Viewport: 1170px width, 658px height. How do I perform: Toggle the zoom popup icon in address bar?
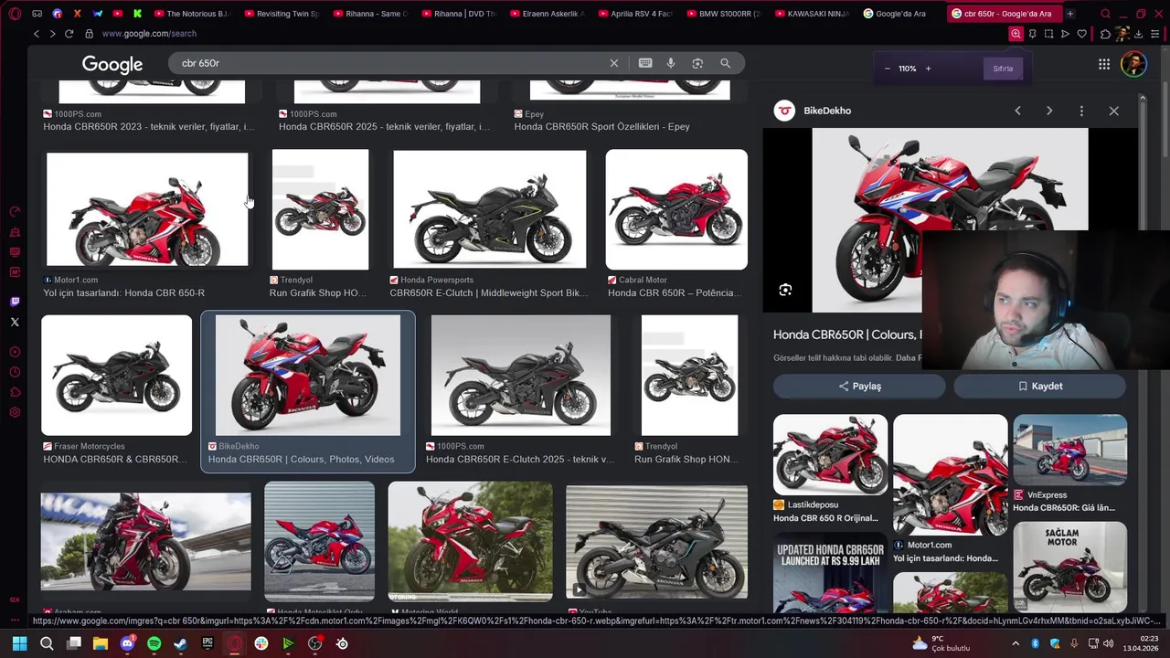(1016, 34)
